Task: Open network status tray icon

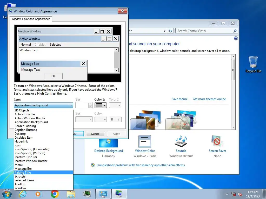Action: coord(234,194)
